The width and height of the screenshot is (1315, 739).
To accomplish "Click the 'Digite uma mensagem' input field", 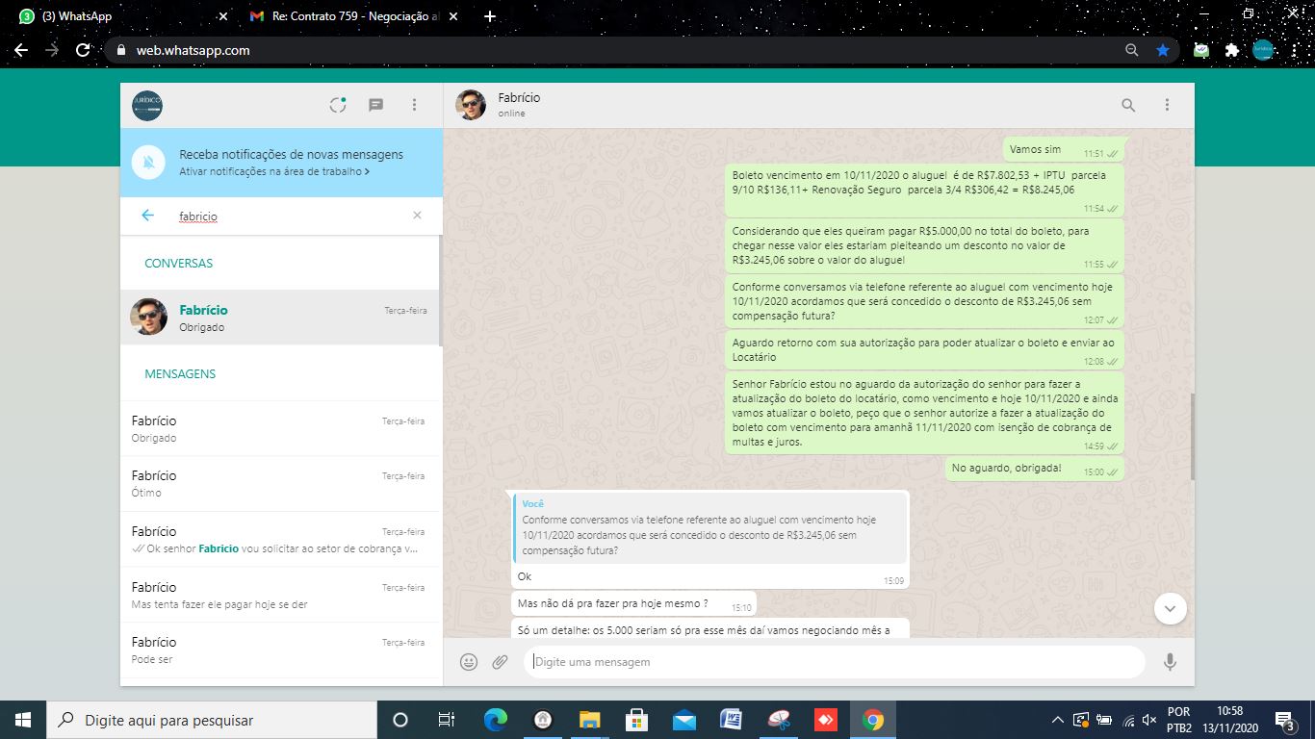I will (x=833, y=662).
